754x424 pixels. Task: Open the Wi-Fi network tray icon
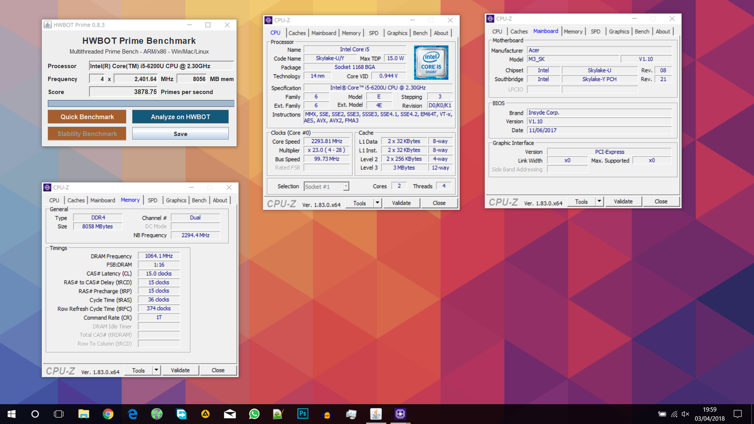pos(674,414)
